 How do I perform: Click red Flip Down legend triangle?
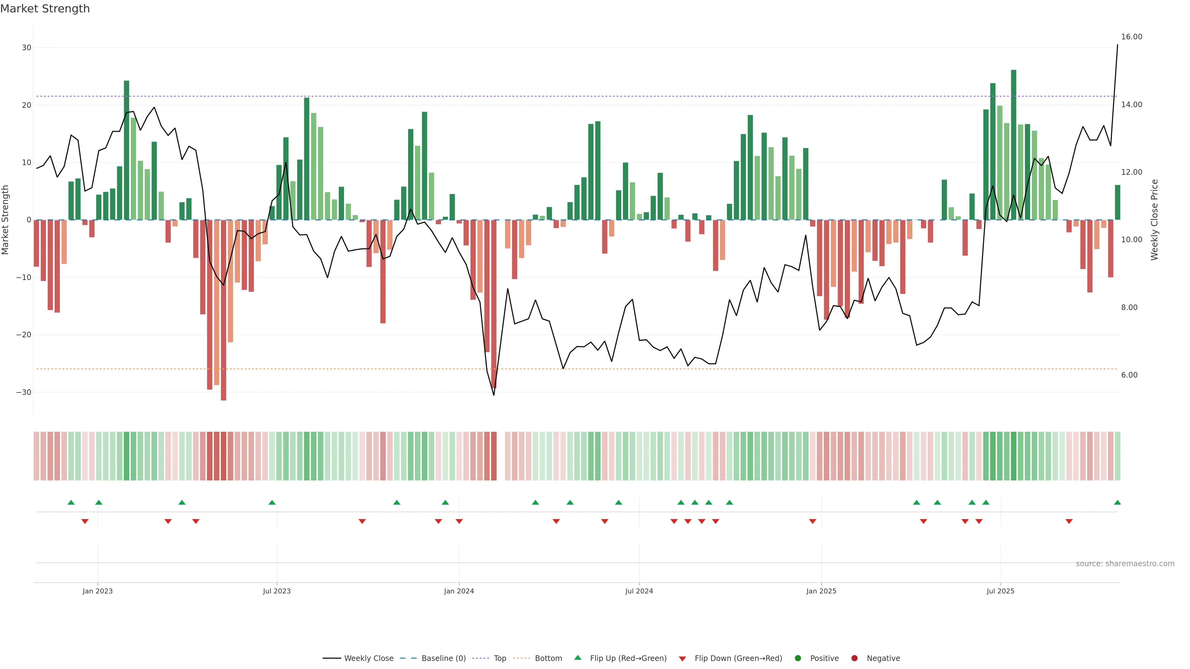point(682,659)
